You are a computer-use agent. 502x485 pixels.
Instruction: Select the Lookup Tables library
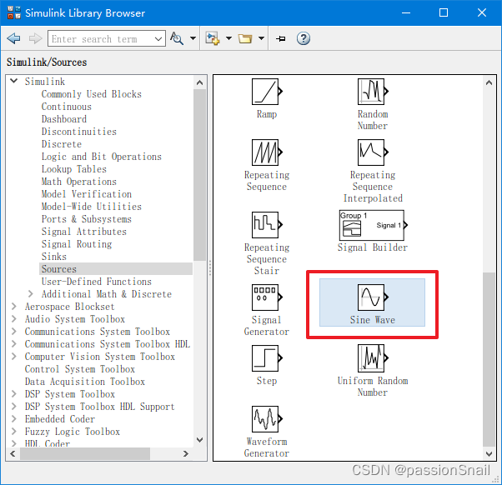pos(73,169)
